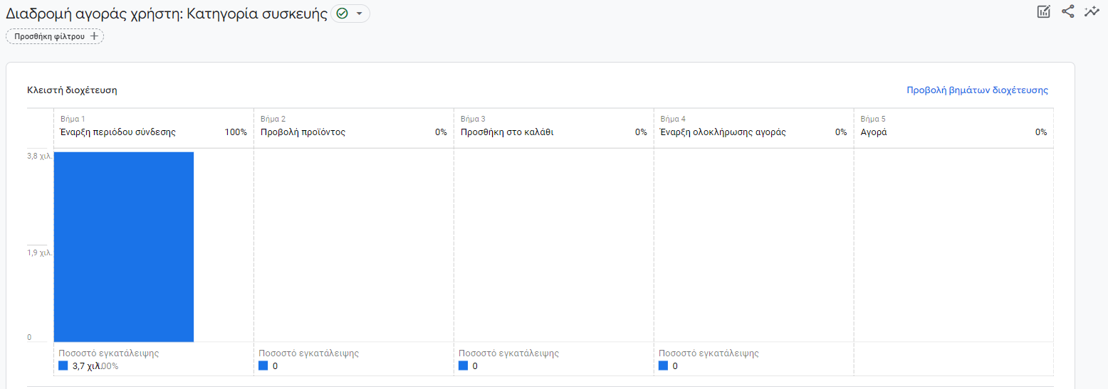
Task: Click the green checkmark data status icon
Action: click(342, 14)
